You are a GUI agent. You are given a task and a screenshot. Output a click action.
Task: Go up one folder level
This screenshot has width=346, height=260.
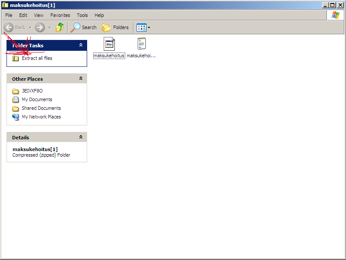60,27
